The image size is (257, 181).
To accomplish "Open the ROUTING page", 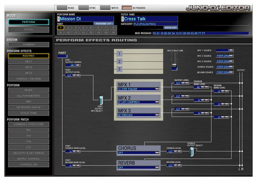I will click(x=29, y=56).
